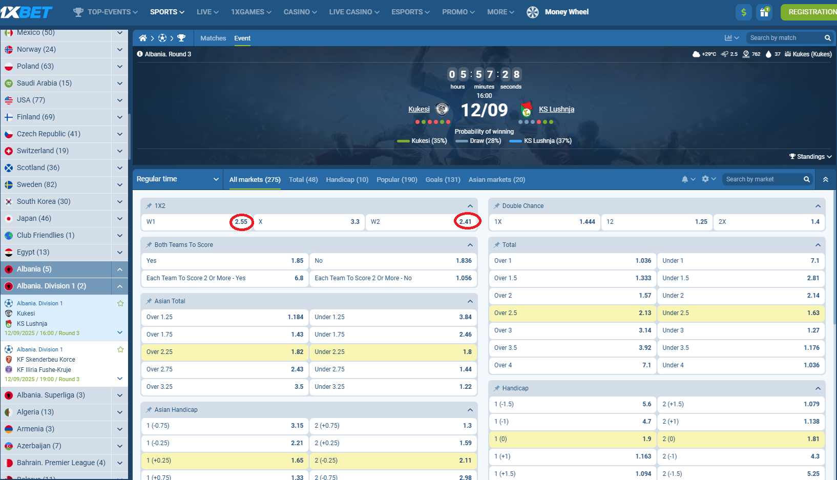Image resolution: width=837 pixels, height=480 pixels.
Task: Switch to the Goals (131) tab
Action: tap(443, 179)
